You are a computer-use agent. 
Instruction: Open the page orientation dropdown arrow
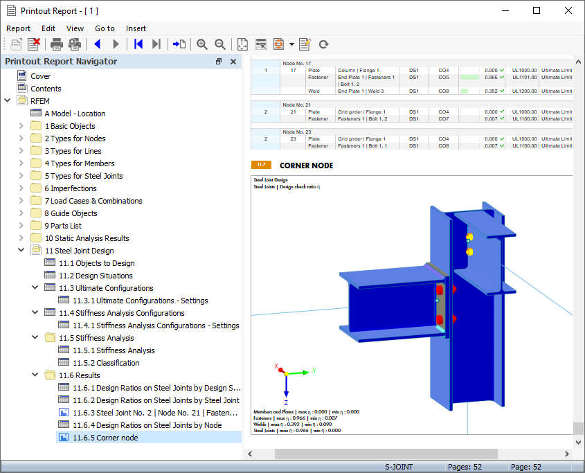[x=291, y=44]
